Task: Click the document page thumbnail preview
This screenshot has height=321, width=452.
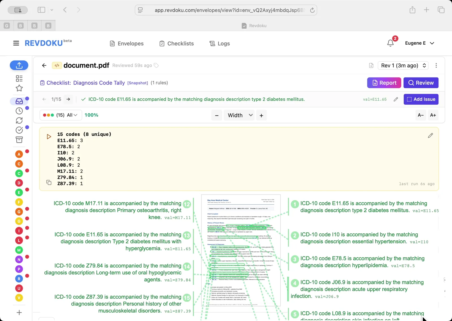Action: [241, 250]
